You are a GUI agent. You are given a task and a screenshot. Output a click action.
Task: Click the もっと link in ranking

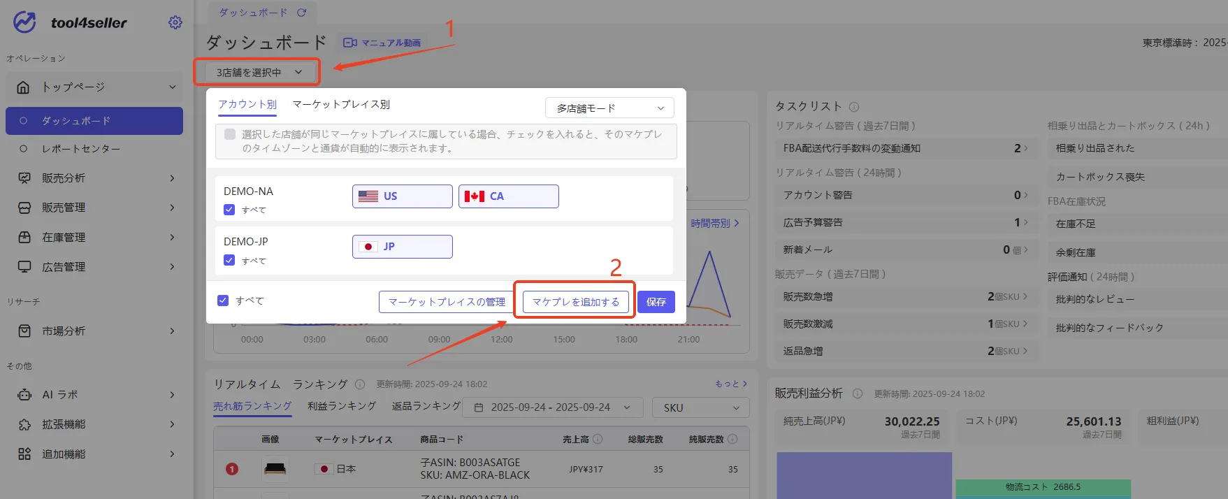731,384
